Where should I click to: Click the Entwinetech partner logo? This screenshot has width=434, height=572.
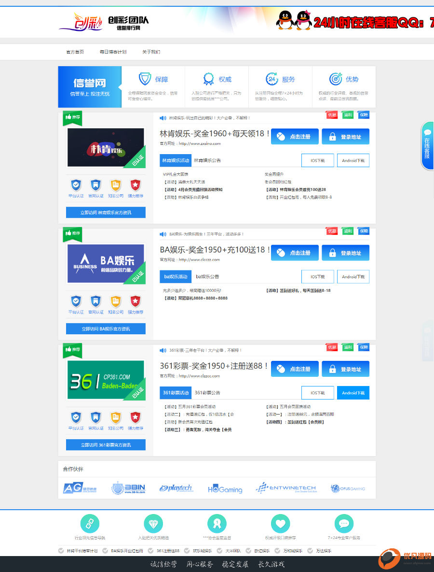tap(286, 488)
